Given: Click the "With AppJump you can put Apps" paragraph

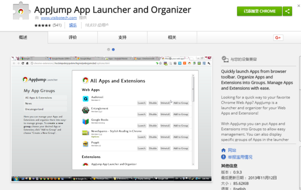Looking at the screenshot, I should point(255,132).
